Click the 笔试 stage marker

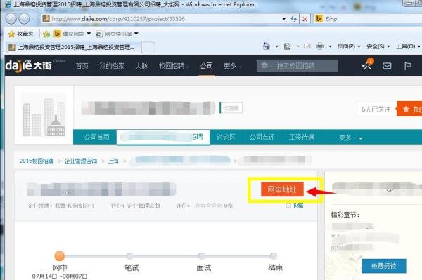coord(129,256)
